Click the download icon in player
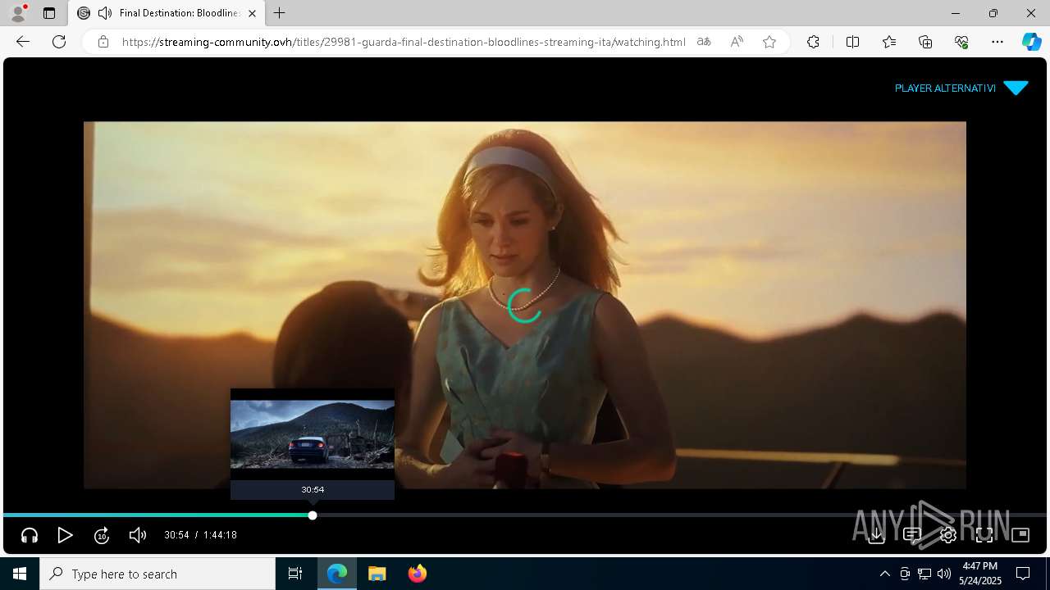This screenshot has height=590, width=1050. (x=876, y=535)
